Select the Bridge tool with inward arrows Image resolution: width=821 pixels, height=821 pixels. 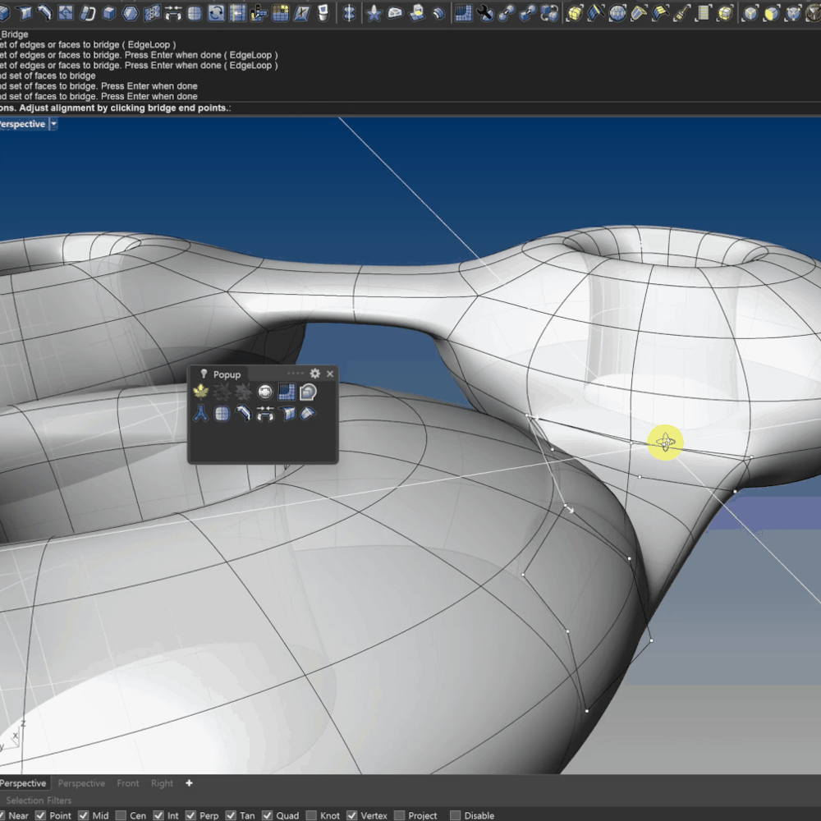pos(265,414)
